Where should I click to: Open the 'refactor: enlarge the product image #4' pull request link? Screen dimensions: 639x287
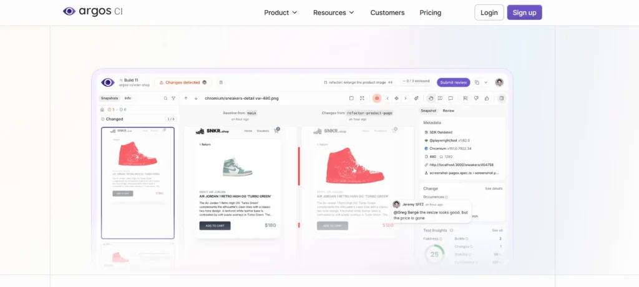pos(358,82)
